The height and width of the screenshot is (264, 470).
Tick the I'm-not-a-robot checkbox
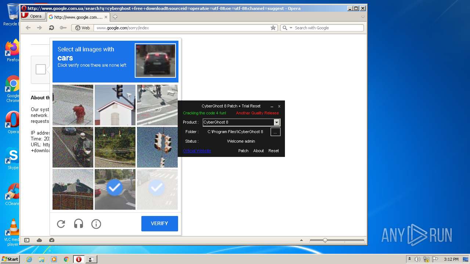[41, 69]
